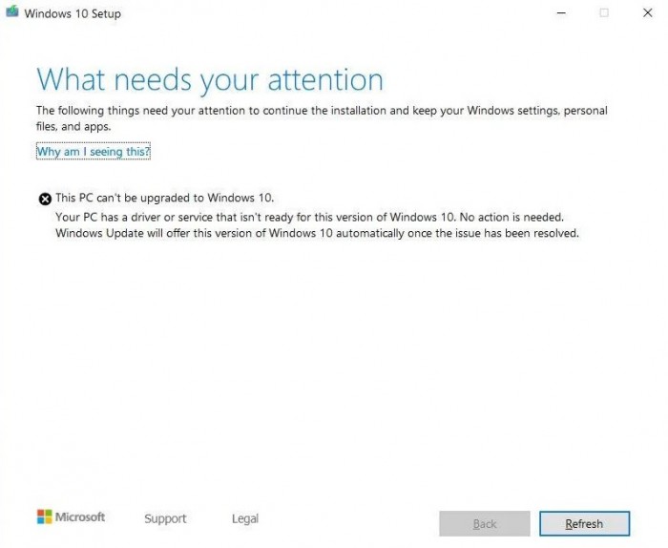The height and width of the screenshot is (548, 668).
Task: Click the maximize square in title bar
Action: [603, 13]
